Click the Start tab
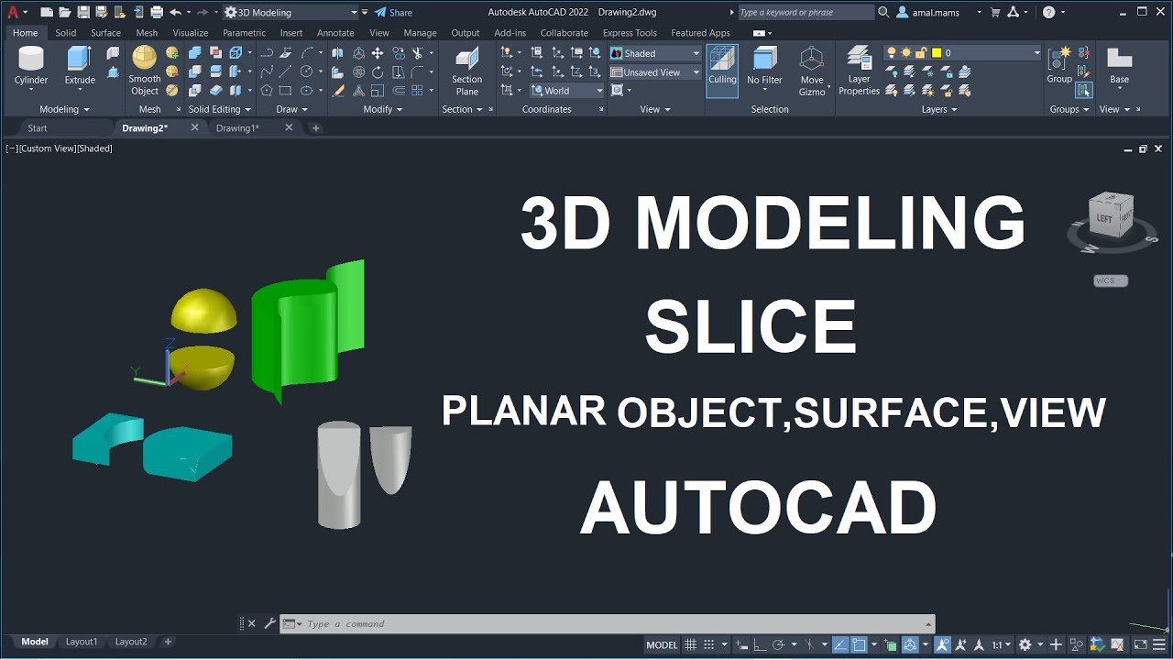Image resolution: width=1173 pixels, height=660 pixels. pyautogui.click(x=38, y=128)
